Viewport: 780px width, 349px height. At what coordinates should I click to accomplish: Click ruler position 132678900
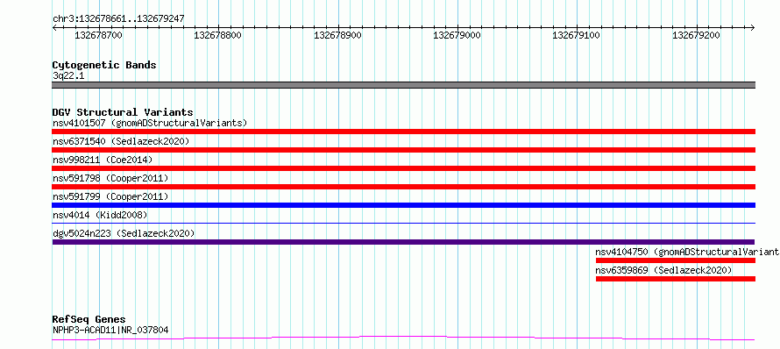337,35
